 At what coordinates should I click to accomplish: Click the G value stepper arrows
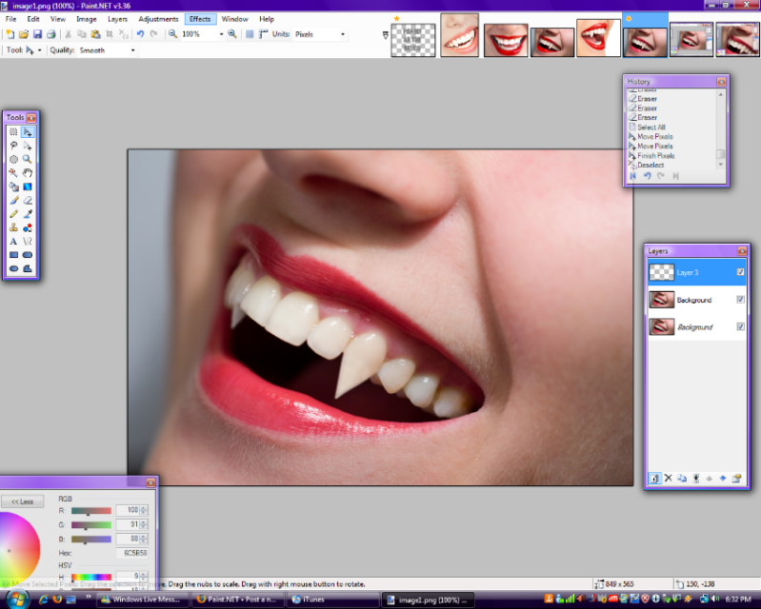click(144, 524)
